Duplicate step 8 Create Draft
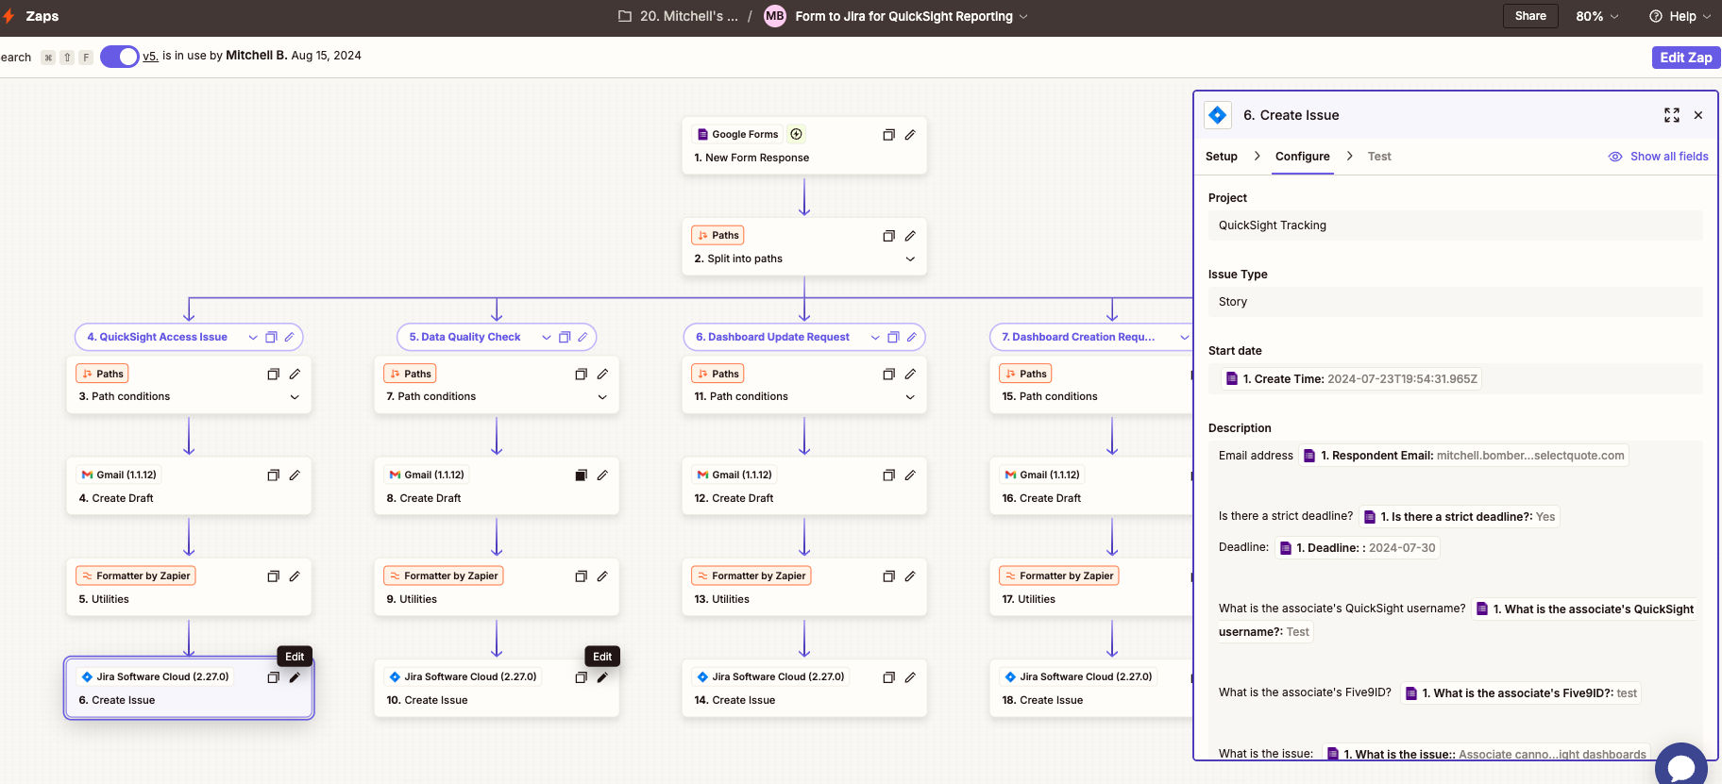1722x784 pixels. pyautogui.click(x=581, y=475)
